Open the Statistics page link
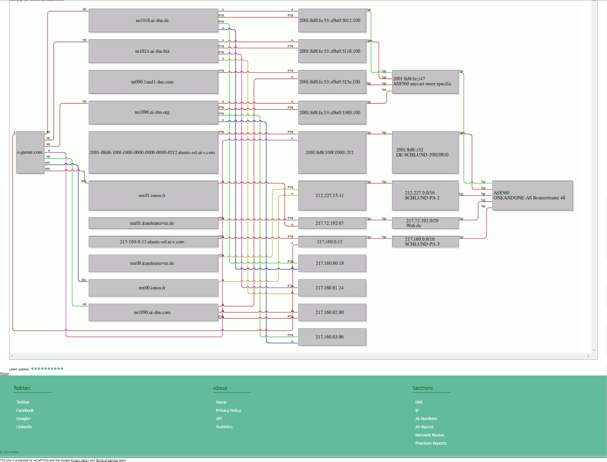 pos(224,427)
